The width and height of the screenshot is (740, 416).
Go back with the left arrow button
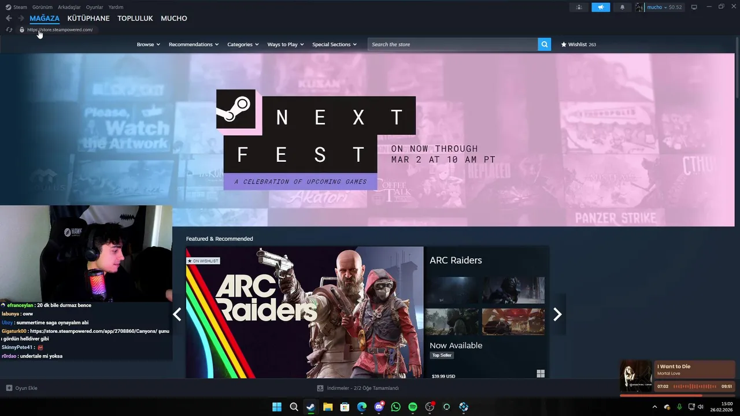point(9,18)
